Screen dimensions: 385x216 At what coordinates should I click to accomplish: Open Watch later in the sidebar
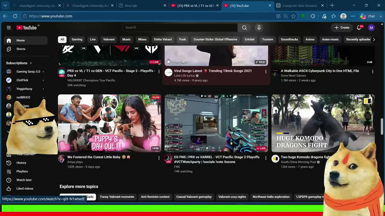(x=25, y=180)
